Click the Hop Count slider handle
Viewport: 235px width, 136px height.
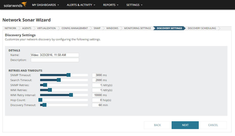[40, 100]
